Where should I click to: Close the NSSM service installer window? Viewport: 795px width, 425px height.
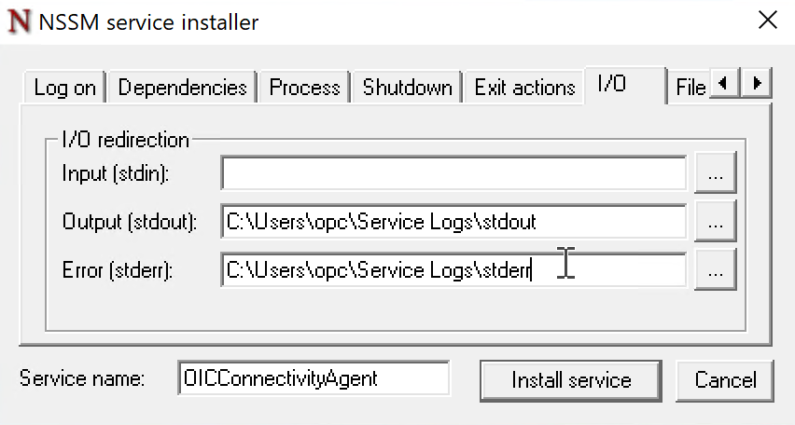767,21
